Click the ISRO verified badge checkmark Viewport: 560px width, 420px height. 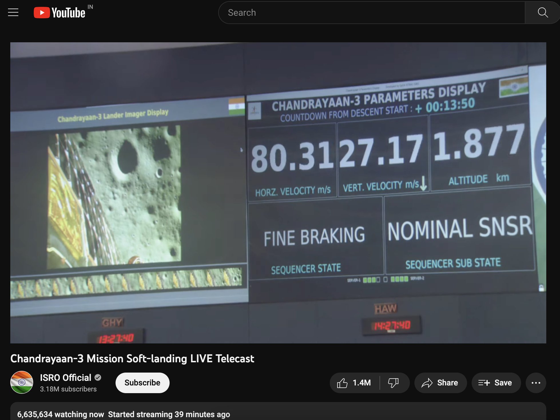point(98,377)
